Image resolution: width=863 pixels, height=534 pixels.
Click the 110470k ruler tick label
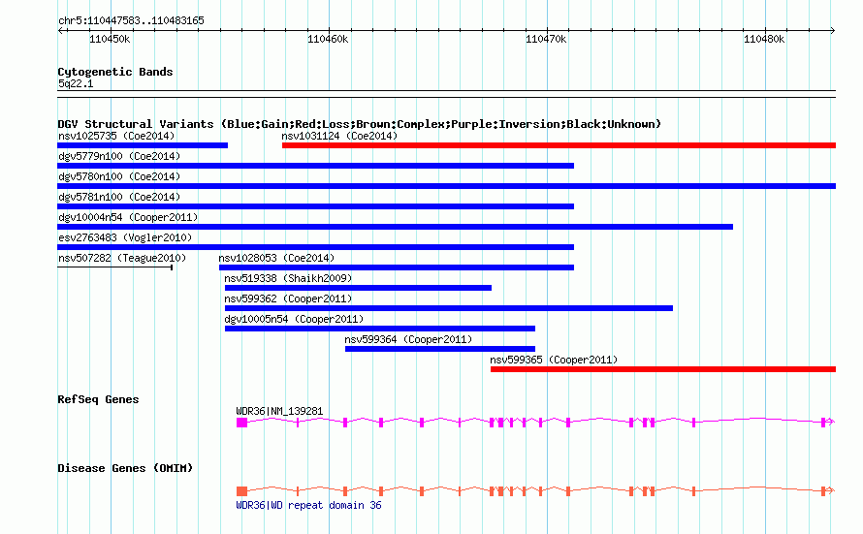coord(546,39)
